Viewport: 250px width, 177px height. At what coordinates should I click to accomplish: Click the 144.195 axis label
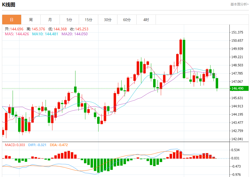coord(237,114)
